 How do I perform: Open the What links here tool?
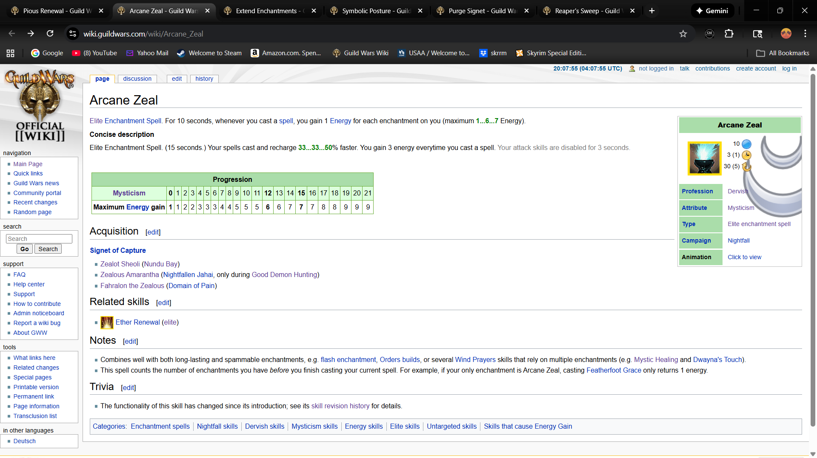34,358
